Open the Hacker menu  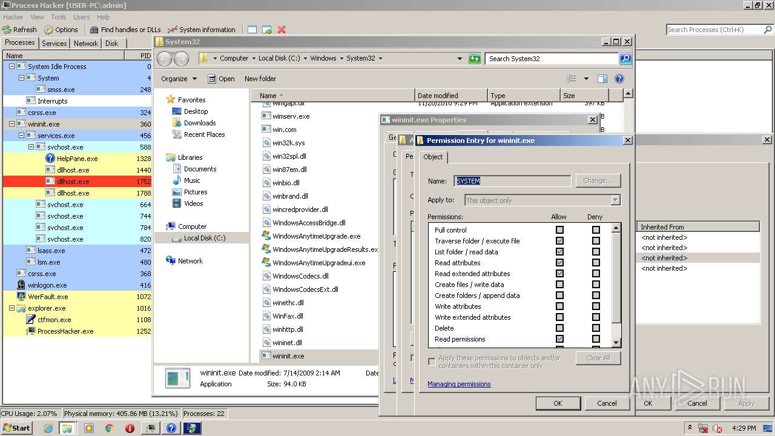click(x=13, y=17)
